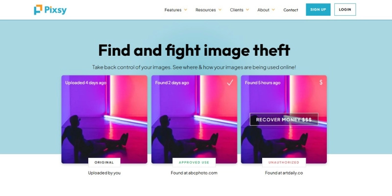Select the Original label badge

click(x=104, y=163)
